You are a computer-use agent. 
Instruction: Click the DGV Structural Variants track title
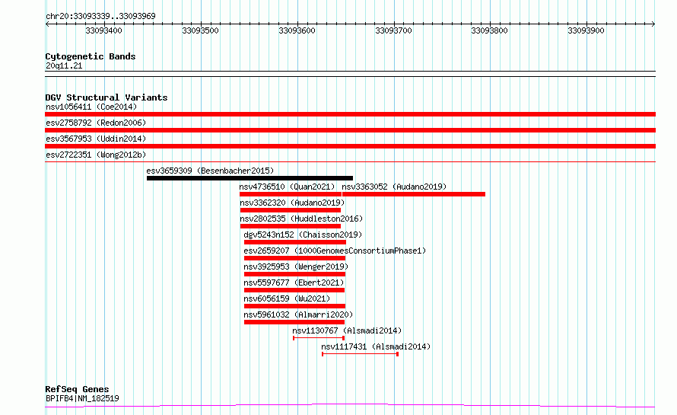coord(106,97)
